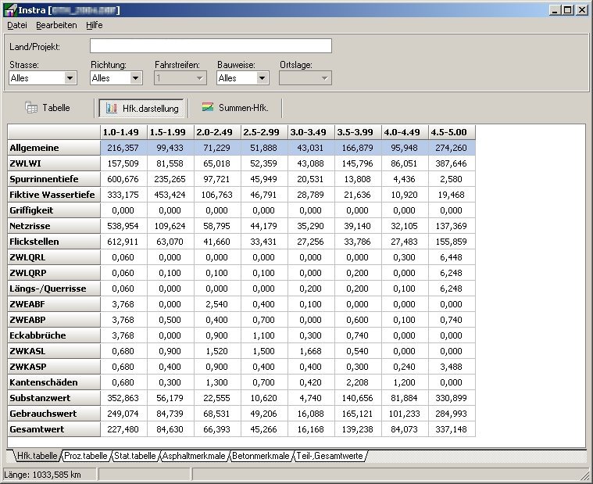Screen dimensions: 593x484
Task: Click the Länge 1033,585 km status text
Action: pyautogui.click(x=42, y=475)
